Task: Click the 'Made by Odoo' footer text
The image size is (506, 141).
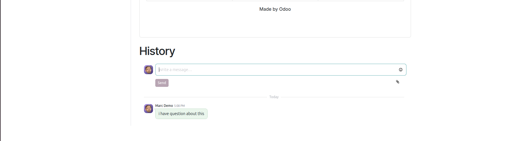Action: 275,9
